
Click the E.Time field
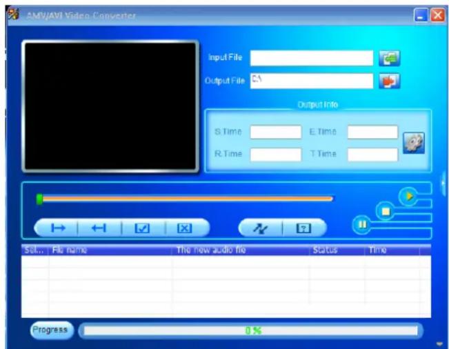[x=372, y=132]
